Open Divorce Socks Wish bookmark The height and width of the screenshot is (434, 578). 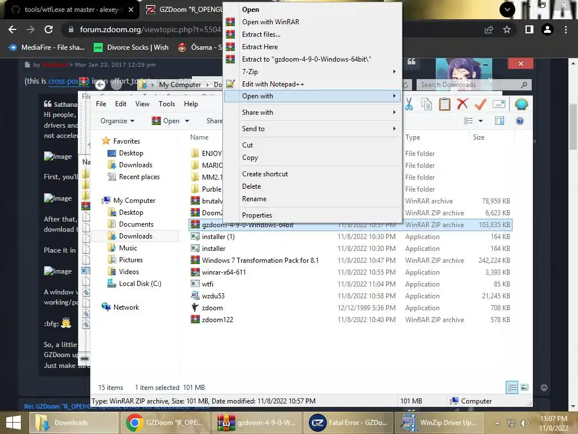pos(132,47)
